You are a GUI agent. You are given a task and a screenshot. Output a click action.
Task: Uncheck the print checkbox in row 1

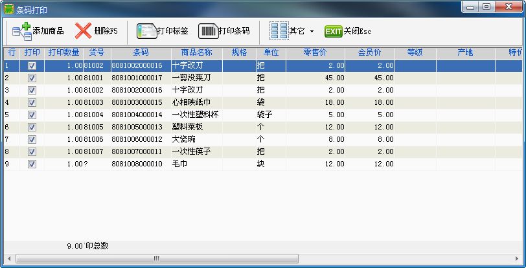click(x=32, y=65)
